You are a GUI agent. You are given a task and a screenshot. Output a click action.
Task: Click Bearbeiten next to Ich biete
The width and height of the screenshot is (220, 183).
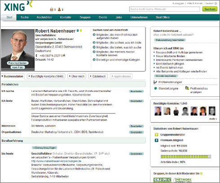tap(136, 101)
